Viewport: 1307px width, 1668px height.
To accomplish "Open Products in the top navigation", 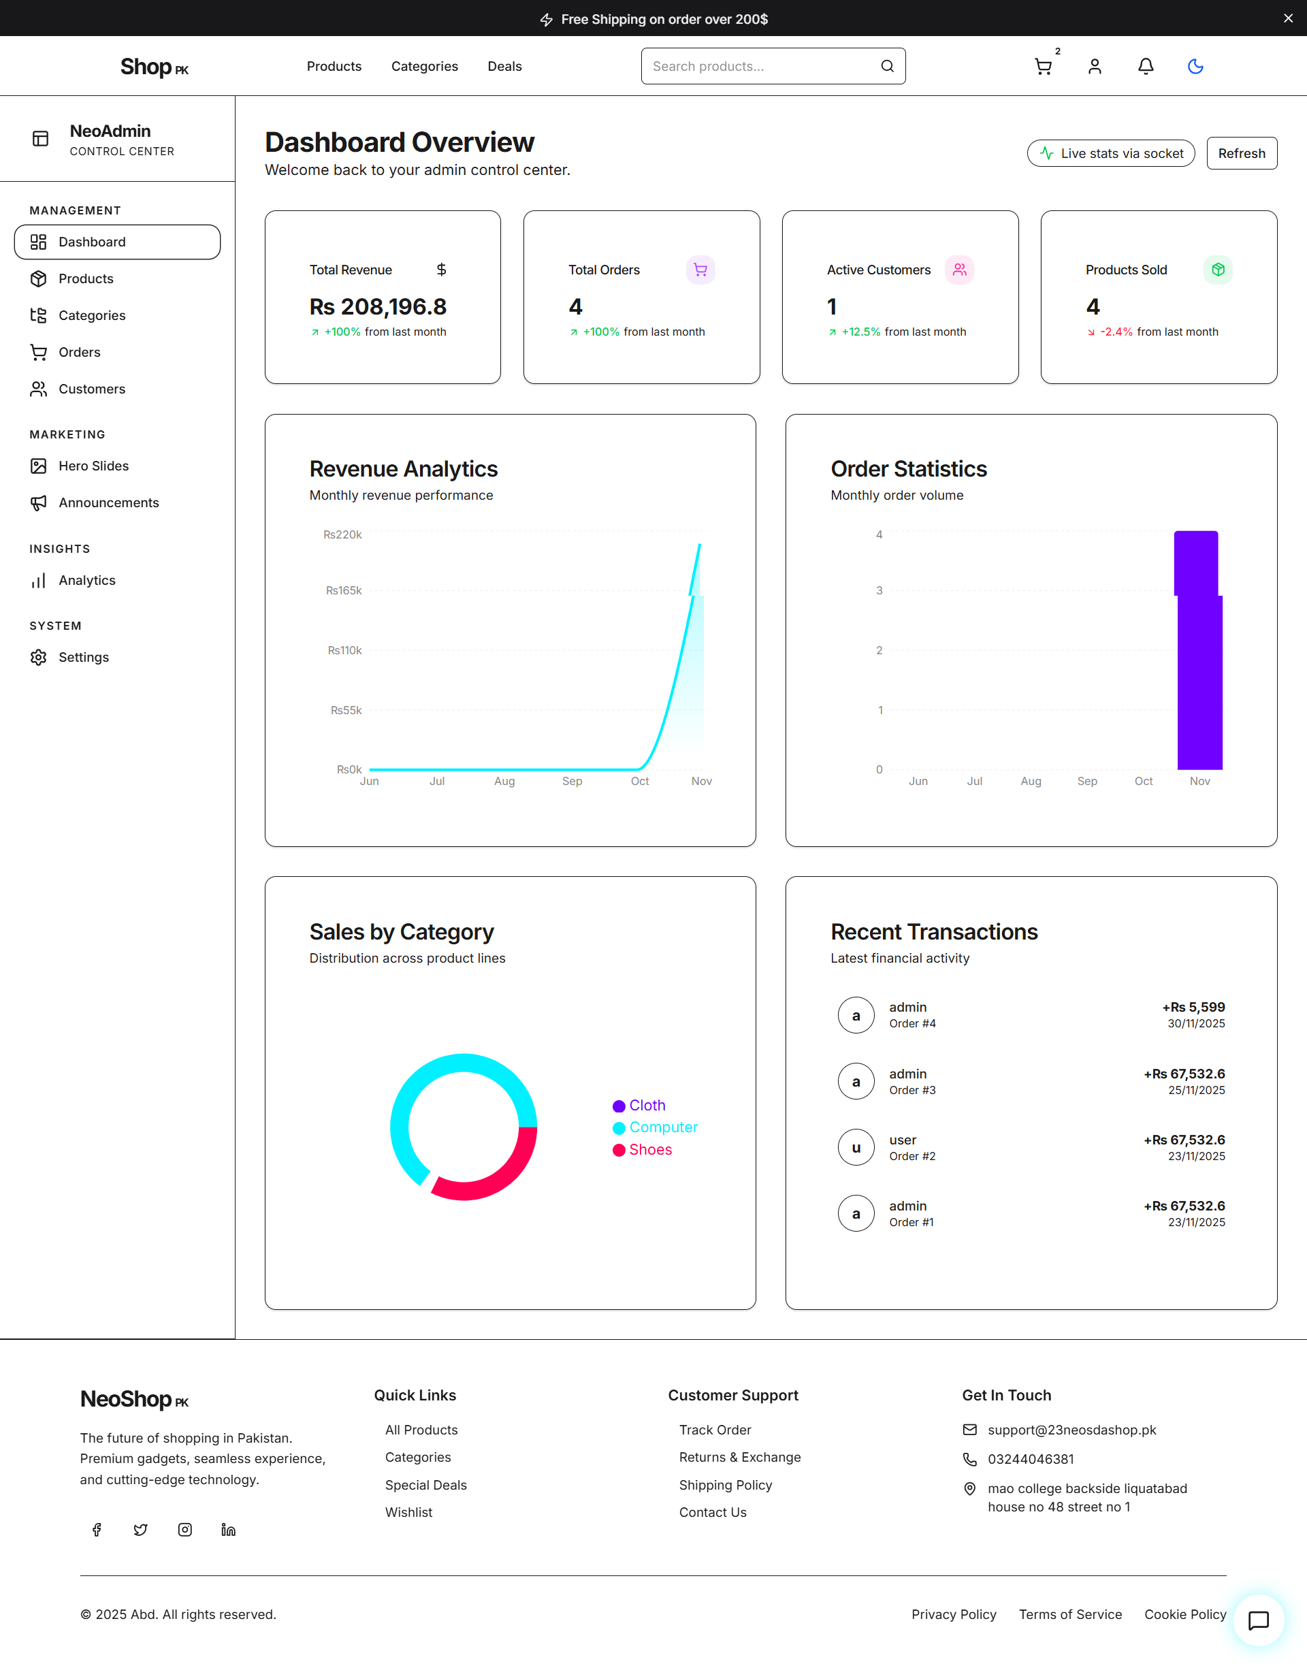I will pyautogui.click(x=334, y=66).
